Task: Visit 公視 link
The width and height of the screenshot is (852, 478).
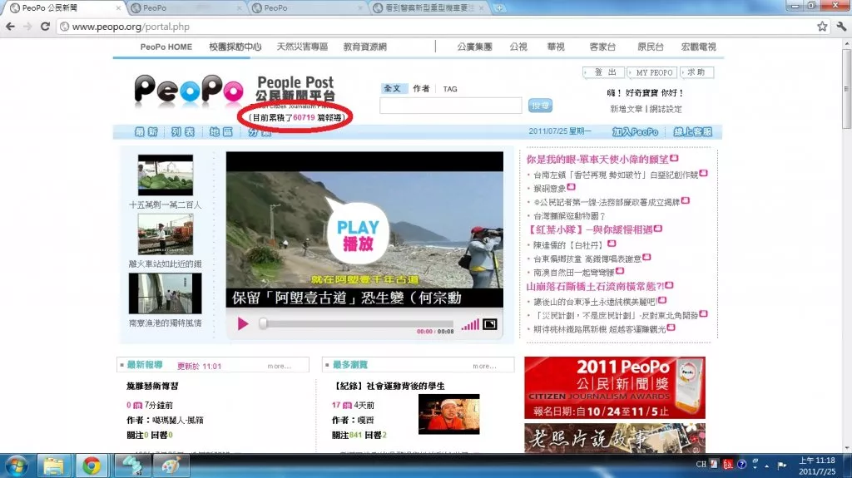Action: [x=518, y=47]
